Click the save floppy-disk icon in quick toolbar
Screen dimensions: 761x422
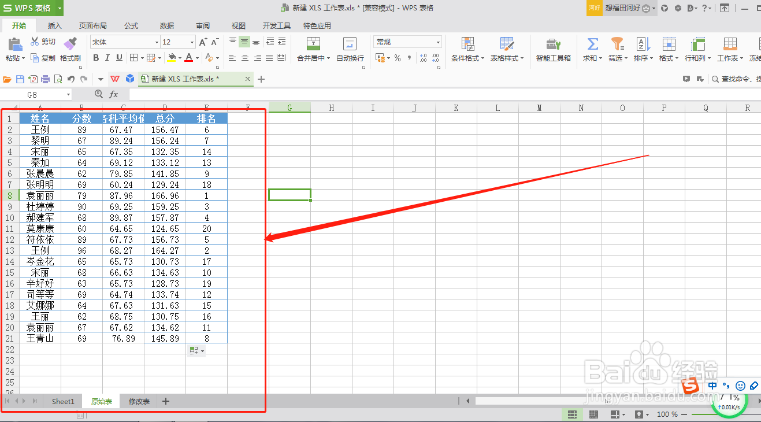coord(20,79)
